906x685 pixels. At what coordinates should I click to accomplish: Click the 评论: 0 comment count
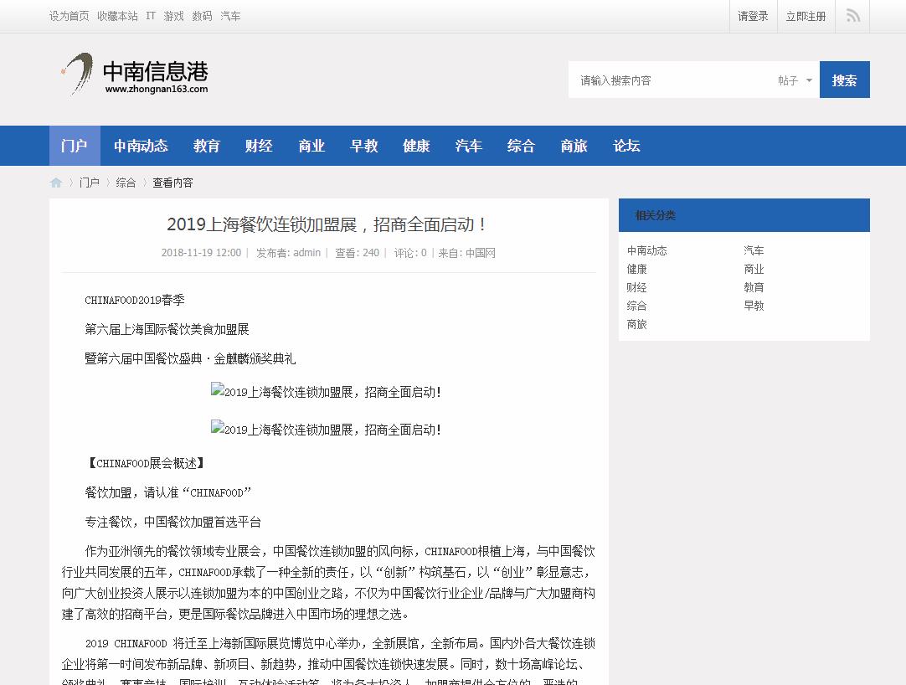tap(410, 253)
